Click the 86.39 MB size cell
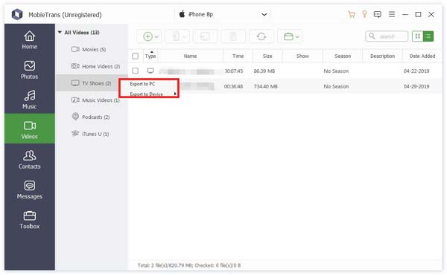 click(x=264, y=71)
